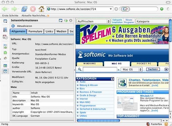Image resolution: width=172 pixels, height=126 pixels.
Task: Reload the page with the blue refresh icon
Action: tap(24, 9)
